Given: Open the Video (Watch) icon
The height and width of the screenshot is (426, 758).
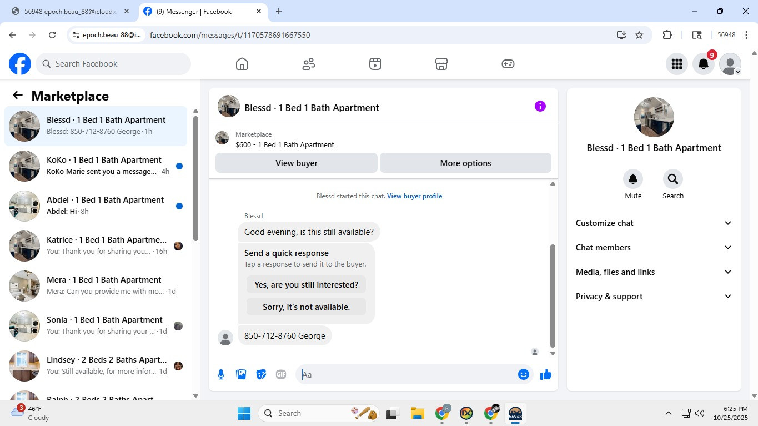Looking at the screenshot, I should (x=375, y=64).
